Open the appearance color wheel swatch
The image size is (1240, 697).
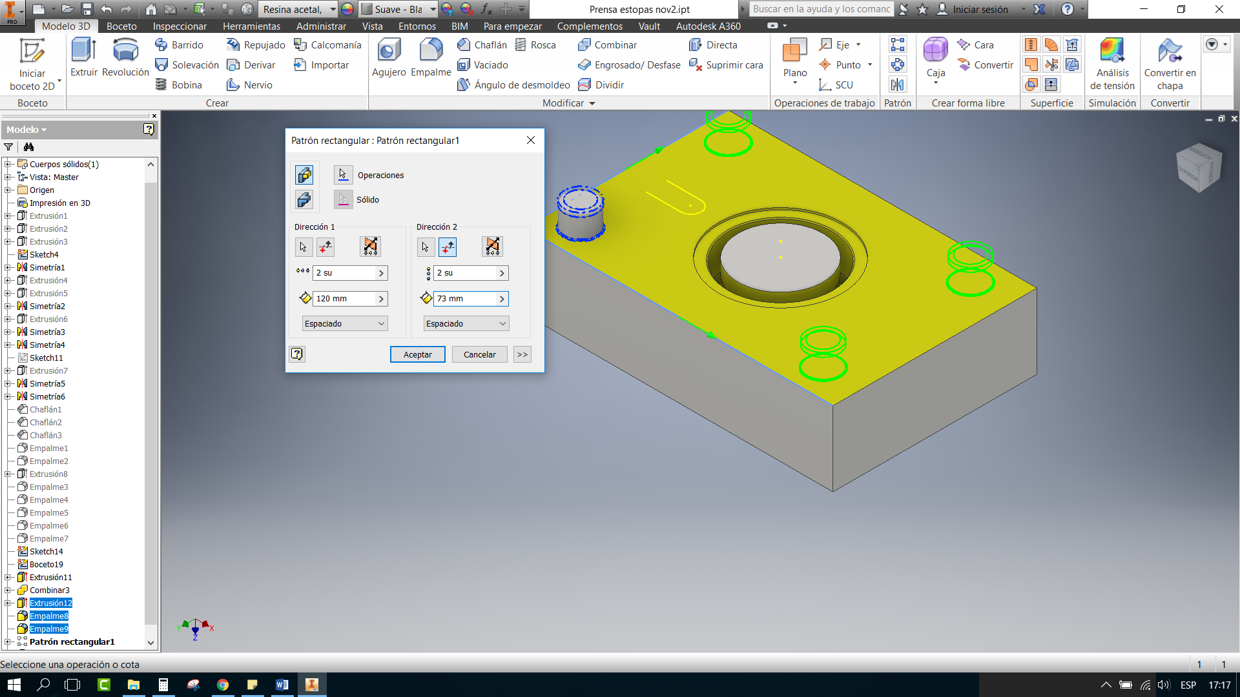347,9
